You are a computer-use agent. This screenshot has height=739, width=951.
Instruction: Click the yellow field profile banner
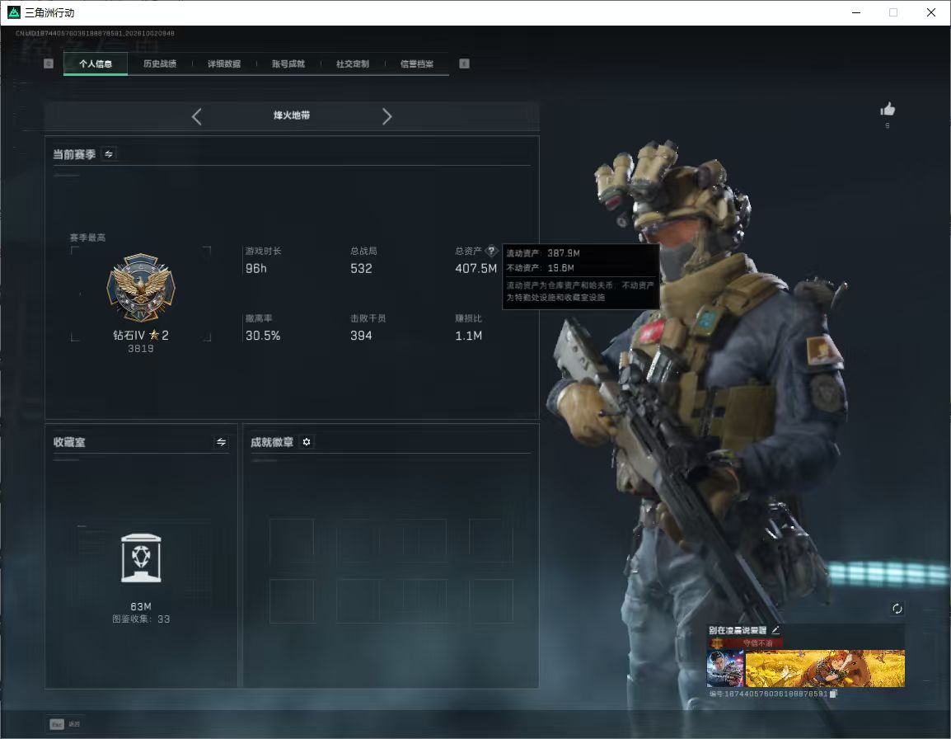825,668
